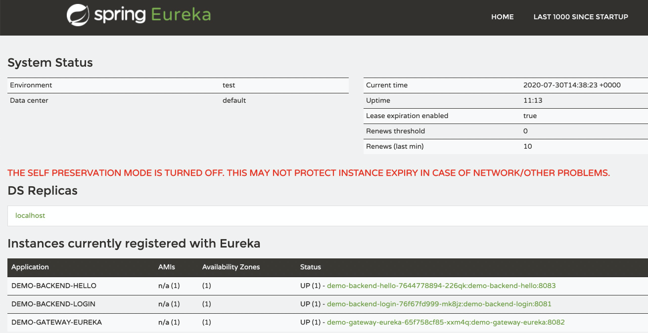Click the Spring leaf logo icon
Viewport: 648px width, 333px height.
(78, 15)
